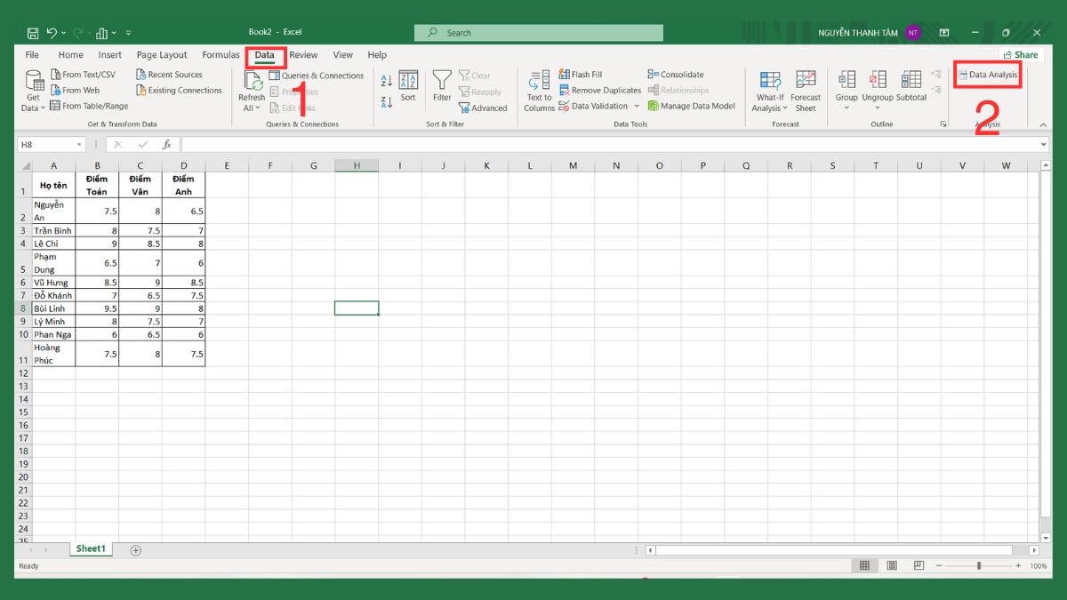
Task: Select the Forecast Sheet tool
Action: click(x=806, y=89)
